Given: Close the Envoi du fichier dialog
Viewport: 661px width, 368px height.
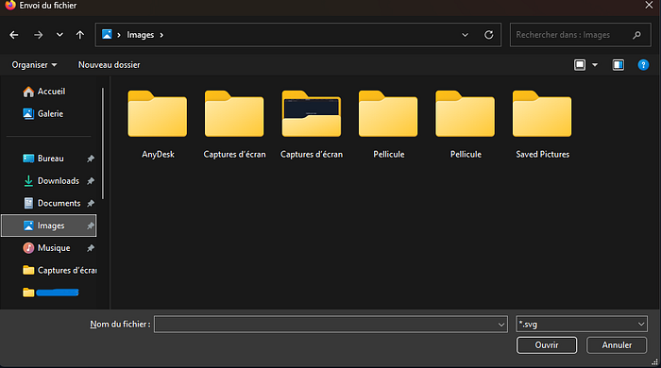Looking at the screenshot, I should 649,5.
